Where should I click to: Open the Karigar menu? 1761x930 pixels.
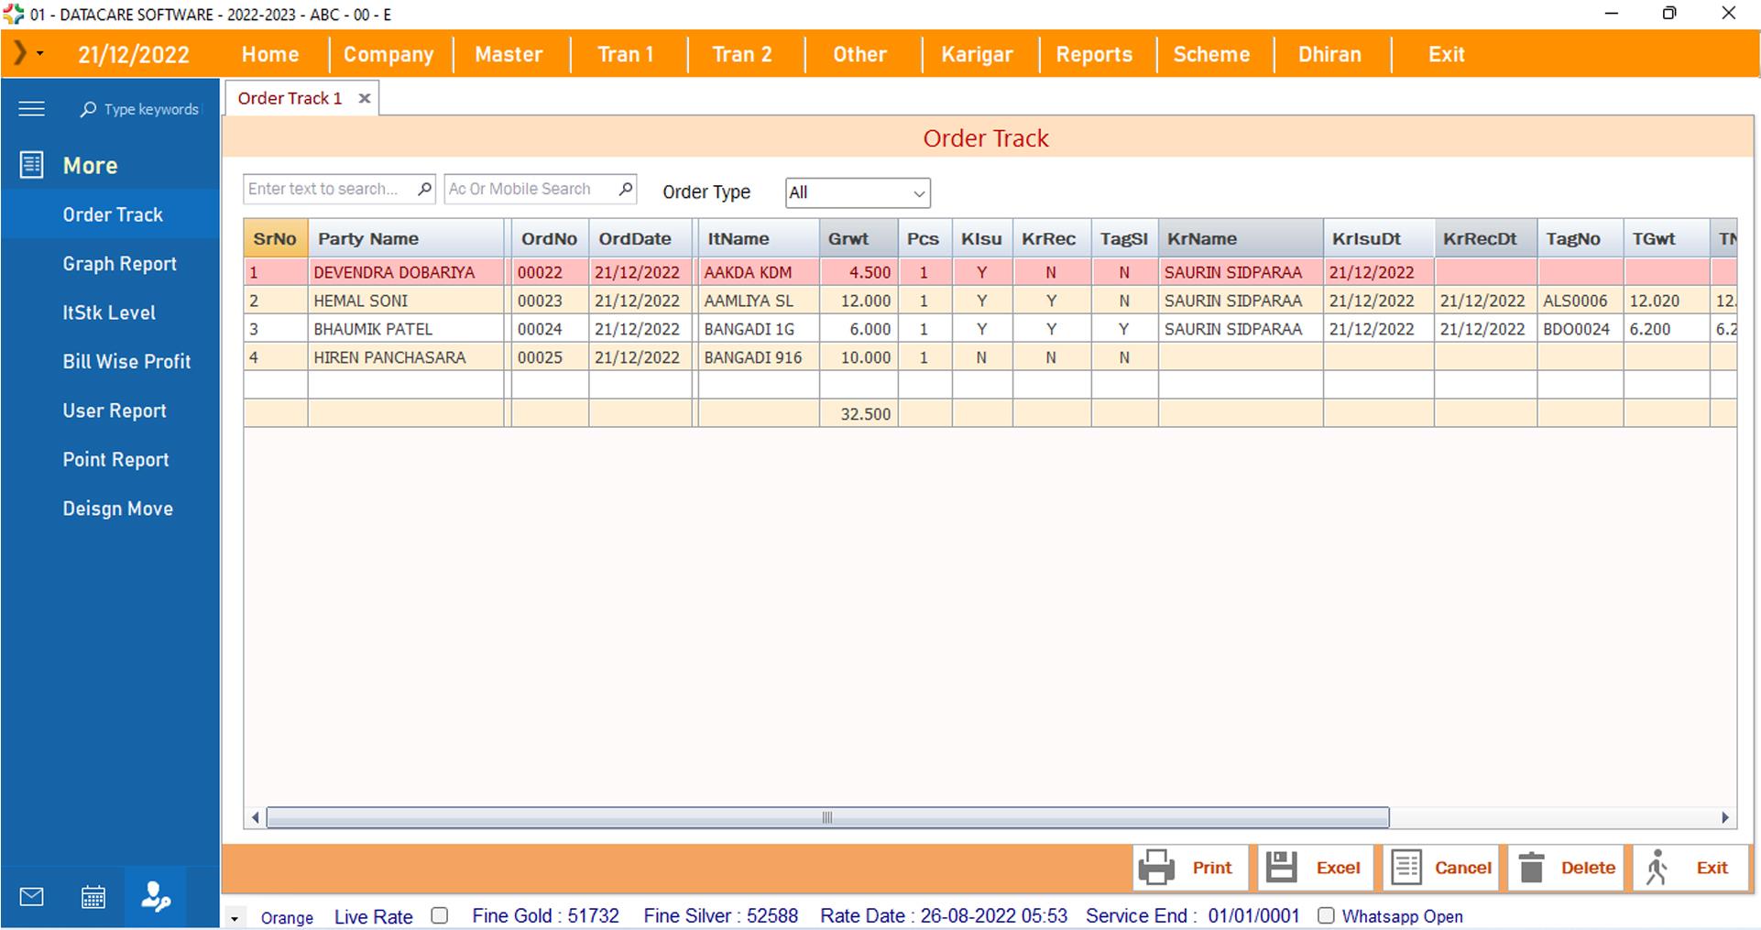click(x=977, y=54)
